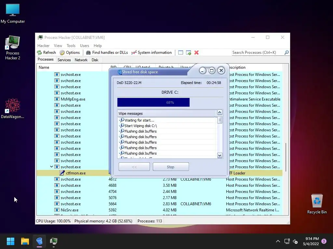Click the network tray icon
Image resolution: width=333 pixels, height=249 pixels.
[x=287, y=241]
